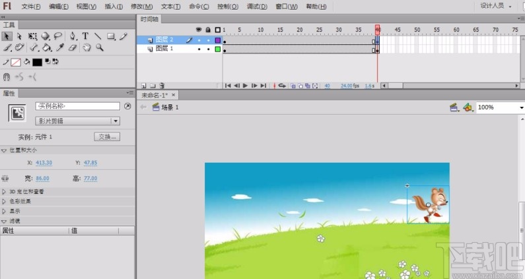The width and height of the screenshot is (525, 279).
Task: Toggle Snap to Objects magnet
Action: 7,77
